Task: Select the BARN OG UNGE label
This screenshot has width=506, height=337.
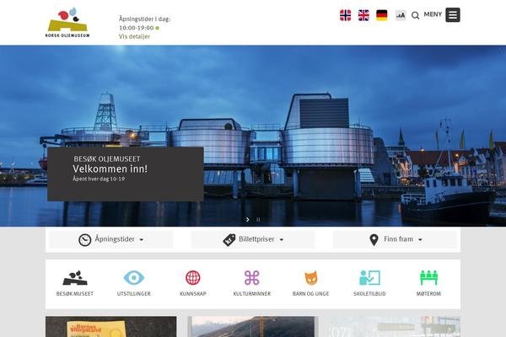Action: point(310,294)
